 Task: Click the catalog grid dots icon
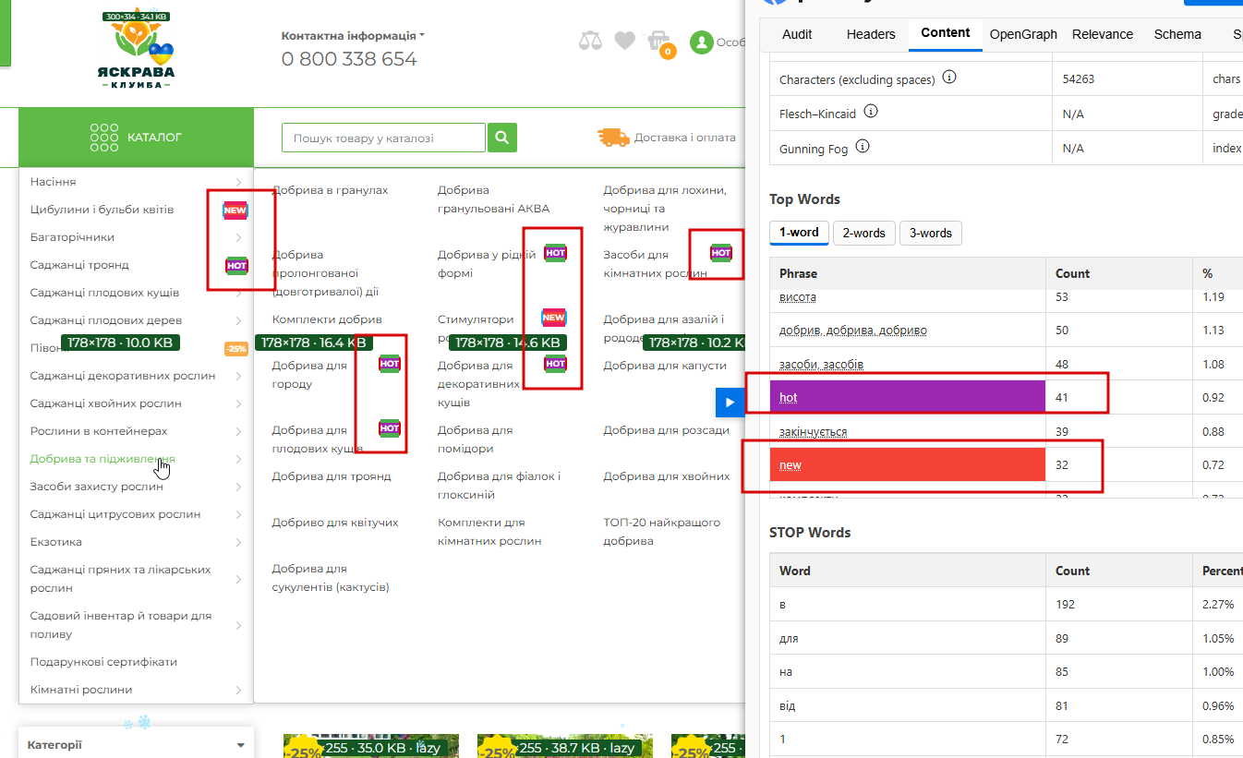click(104, 138)
